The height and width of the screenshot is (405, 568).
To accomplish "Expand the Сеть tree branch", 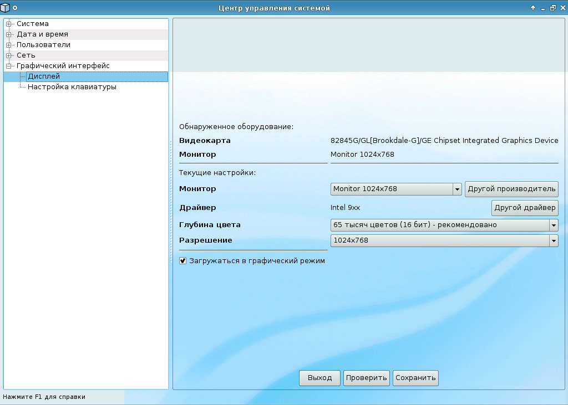I will pos(8,55).
